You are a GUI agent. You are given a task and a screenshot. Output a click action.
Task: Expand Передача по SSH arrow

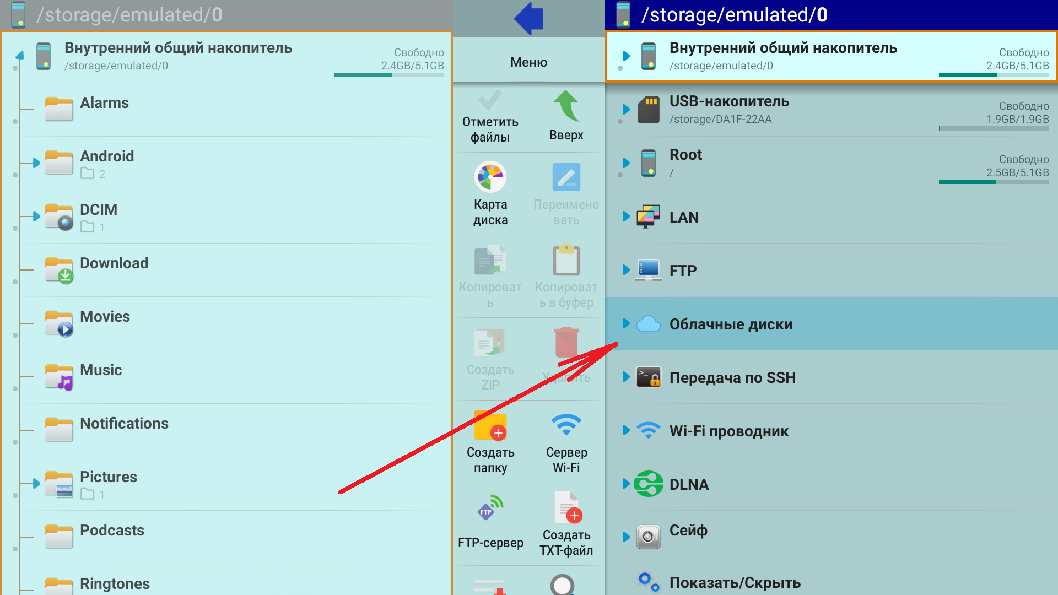click(x=626, y=377)
